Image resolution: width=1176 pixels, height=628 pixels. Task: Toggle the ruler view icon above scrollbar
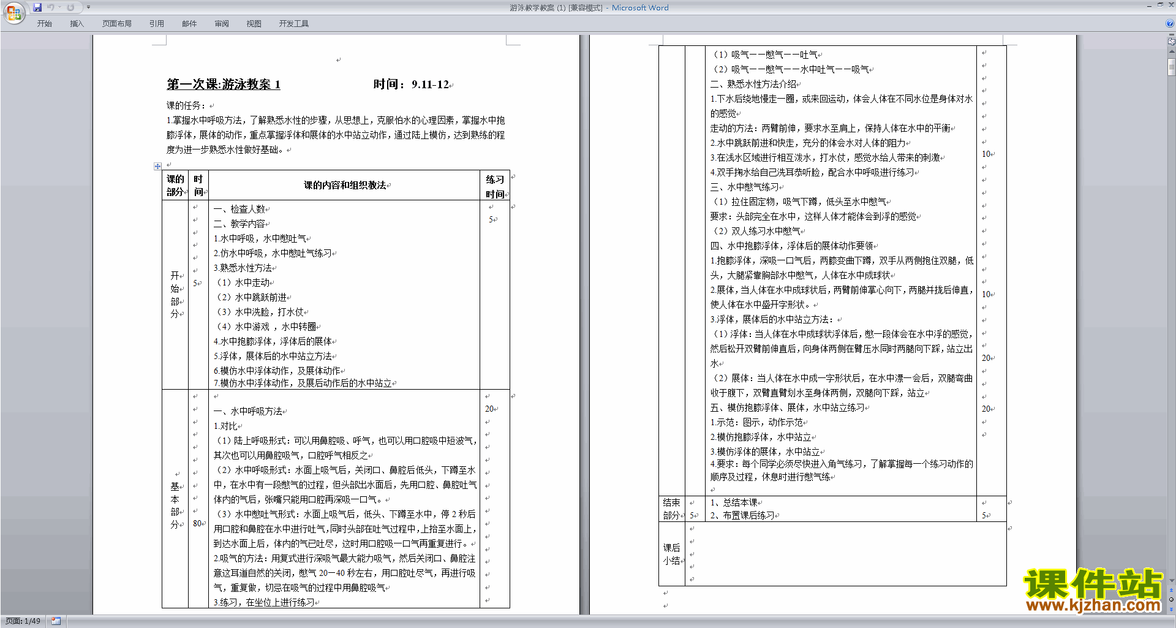(1171, 42)
